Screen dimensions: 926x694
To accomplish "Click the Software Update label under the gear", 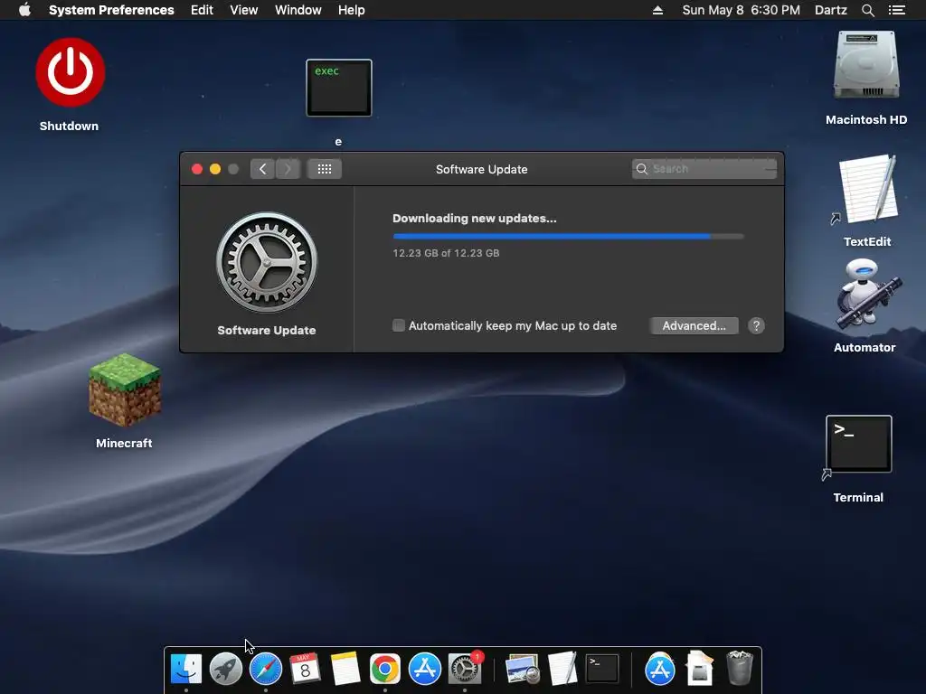I will pos(267,331).
